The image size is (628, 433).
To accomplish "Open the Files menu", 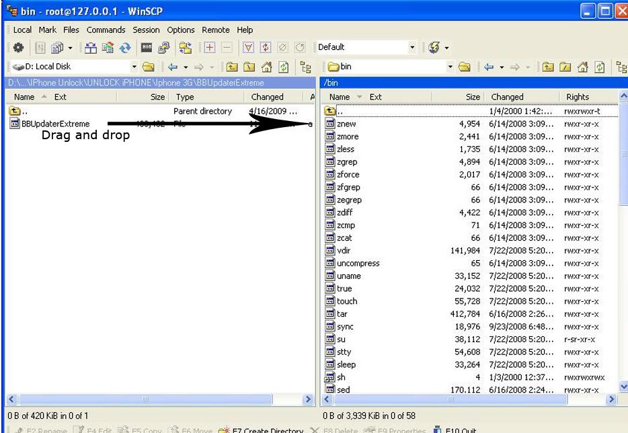I will (x=71, y=30).
